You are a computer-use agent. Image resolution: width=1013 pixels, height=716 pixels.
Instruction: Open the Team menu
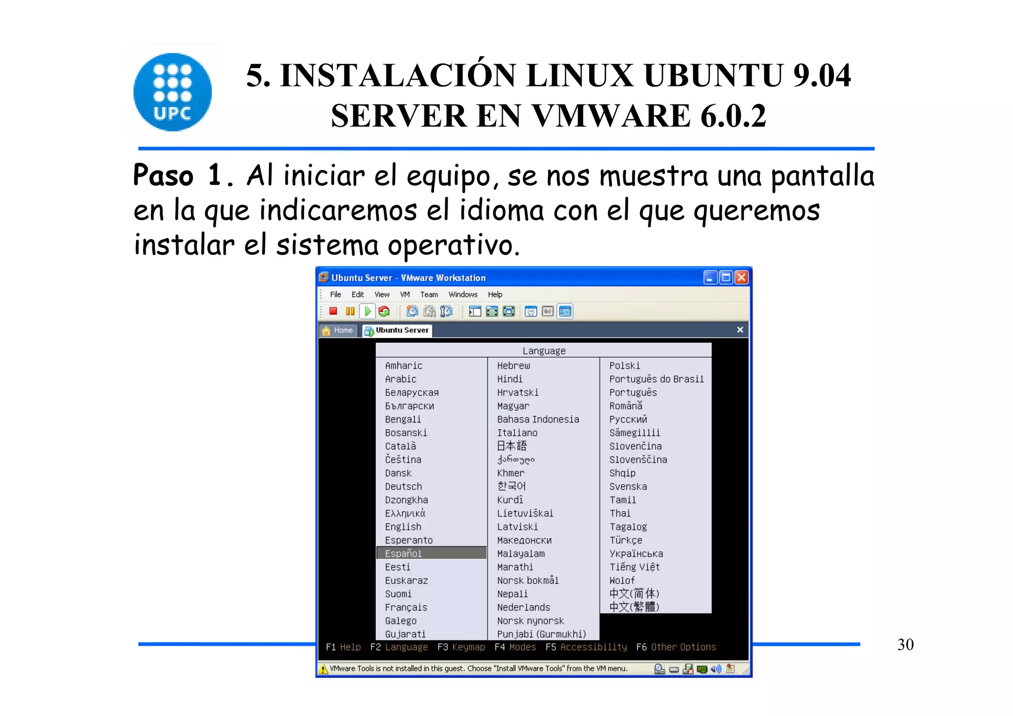pos(429,294)
